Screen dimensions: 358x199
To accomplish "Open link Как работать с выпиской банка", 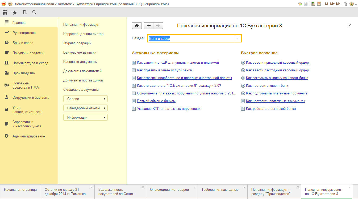I will [271, 109].
